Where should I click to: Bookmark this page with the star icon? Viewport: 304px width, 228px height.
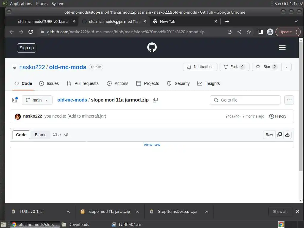[249, 32]
